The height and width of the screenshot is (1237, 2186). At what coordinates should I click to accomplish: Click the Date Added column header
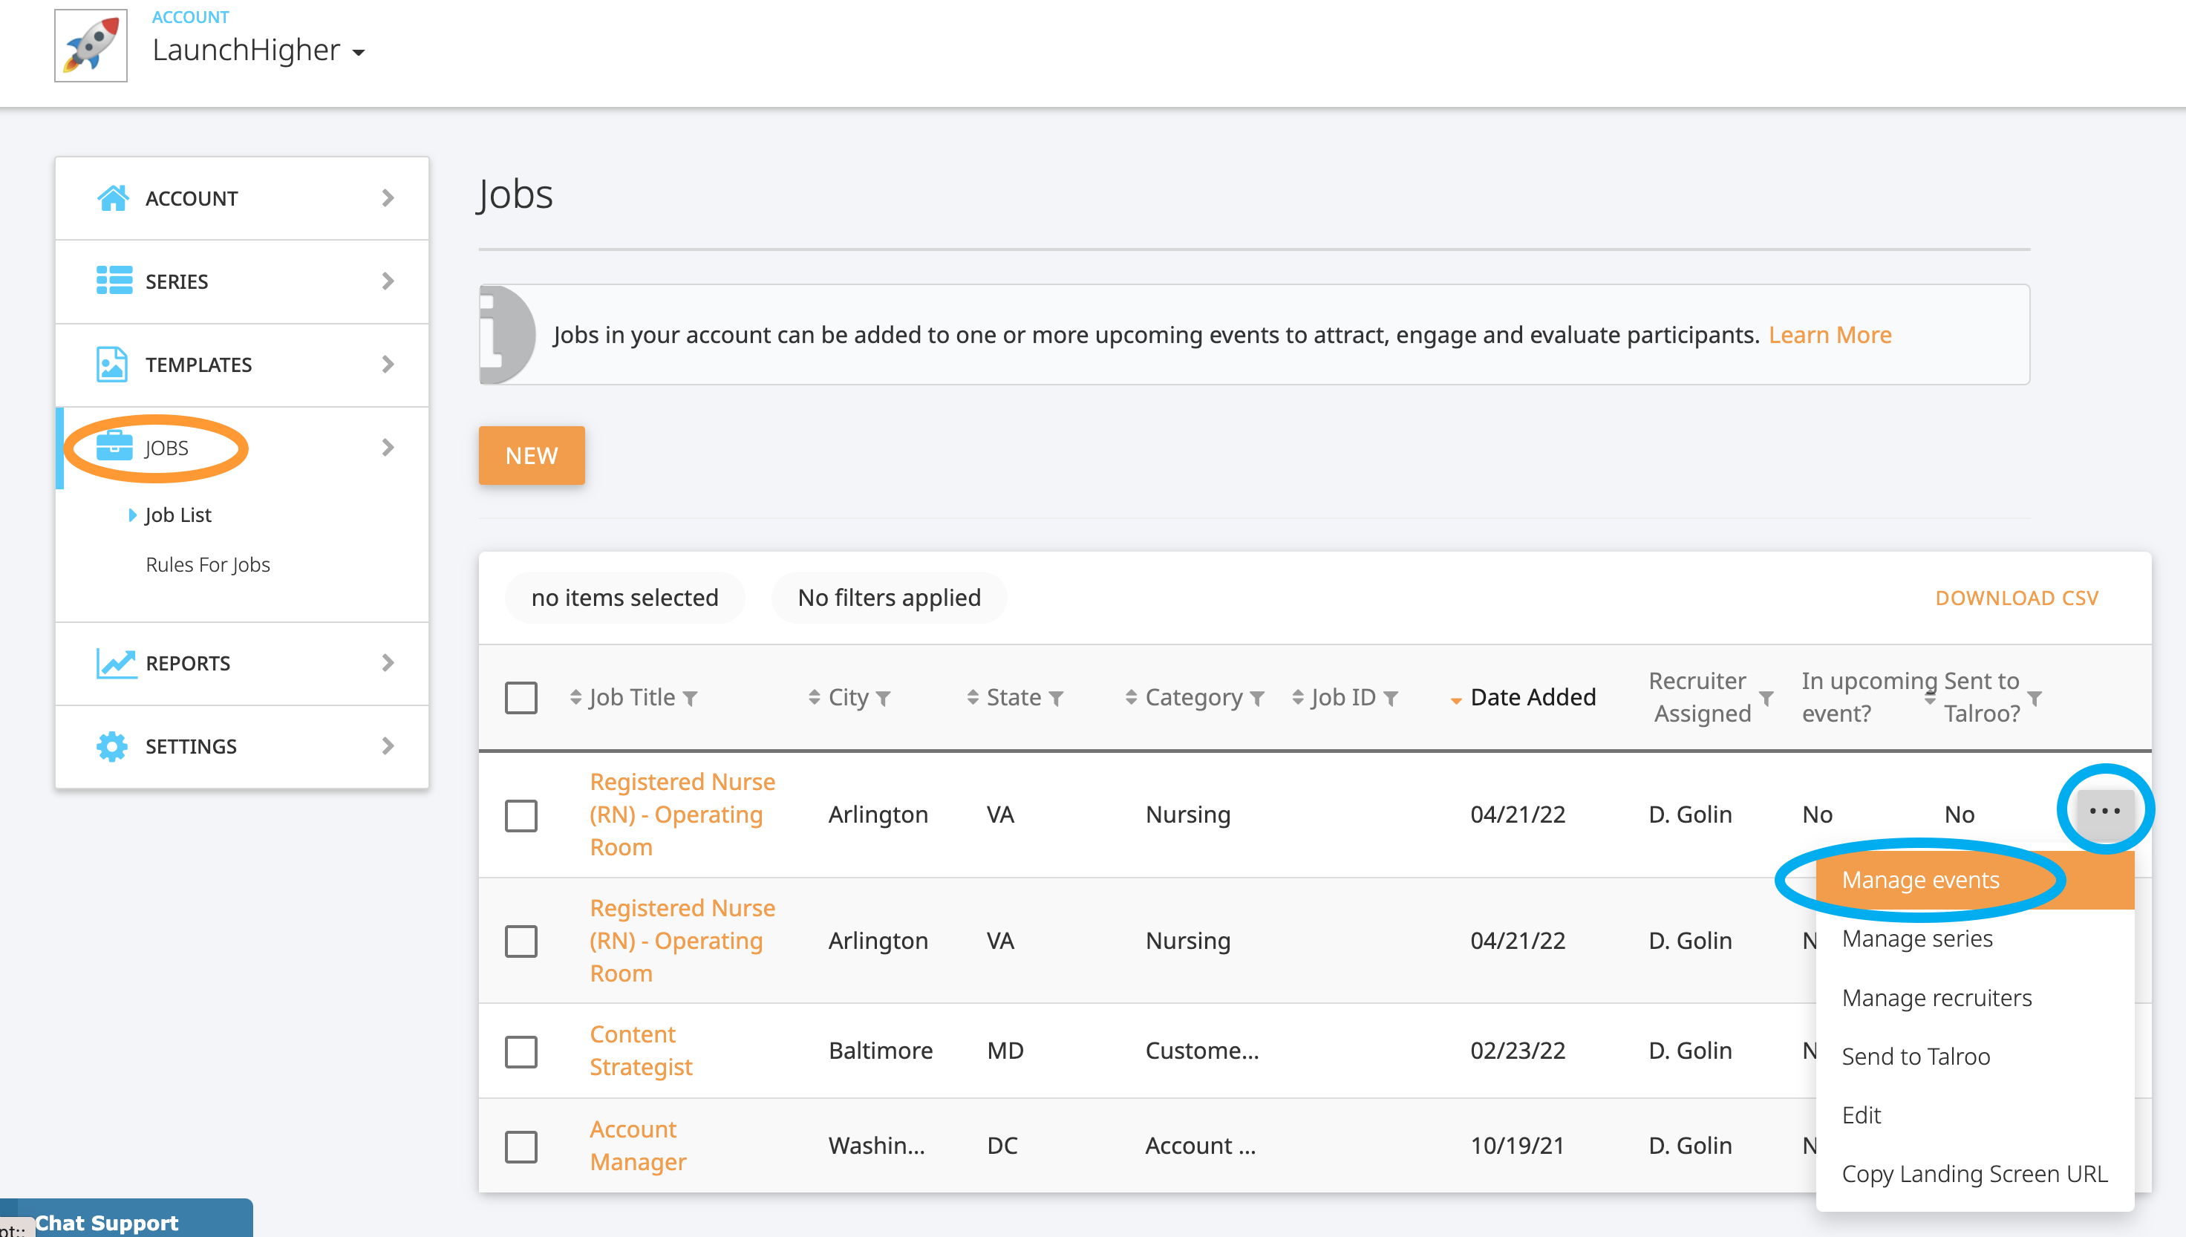[1533, 697]
